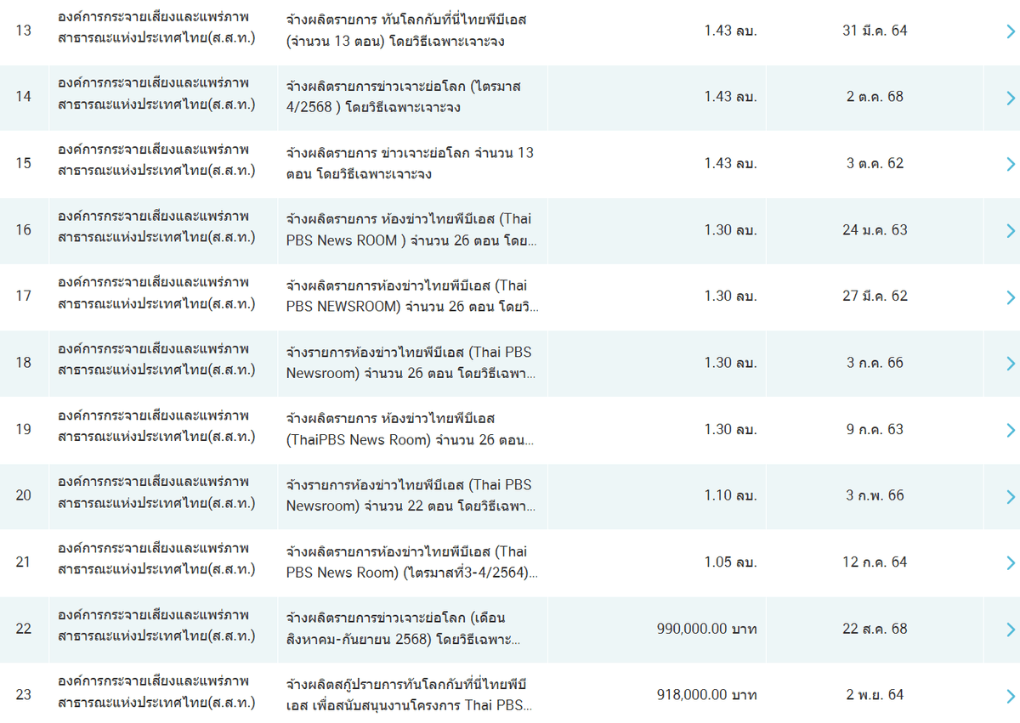Click the amount 1.05 ลบ.
This screenshot has width=1020, height=723.
tap(730, 562)
